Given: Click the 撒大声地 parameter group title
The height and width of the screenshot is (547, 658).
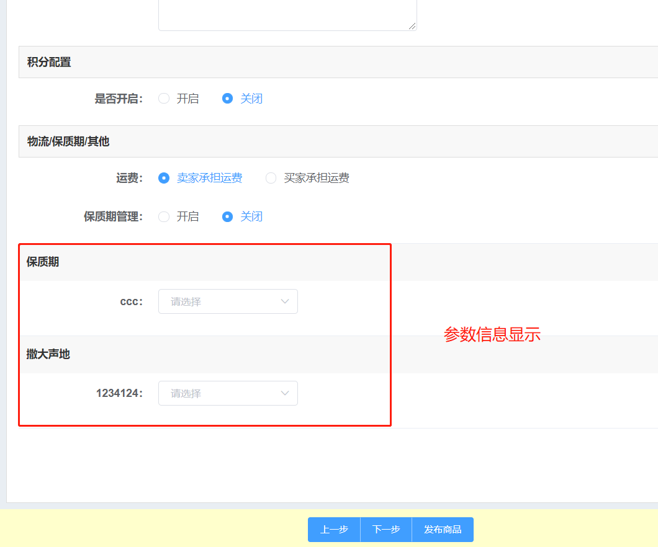Looking at the screenshot, I should (x=48, y=354).
